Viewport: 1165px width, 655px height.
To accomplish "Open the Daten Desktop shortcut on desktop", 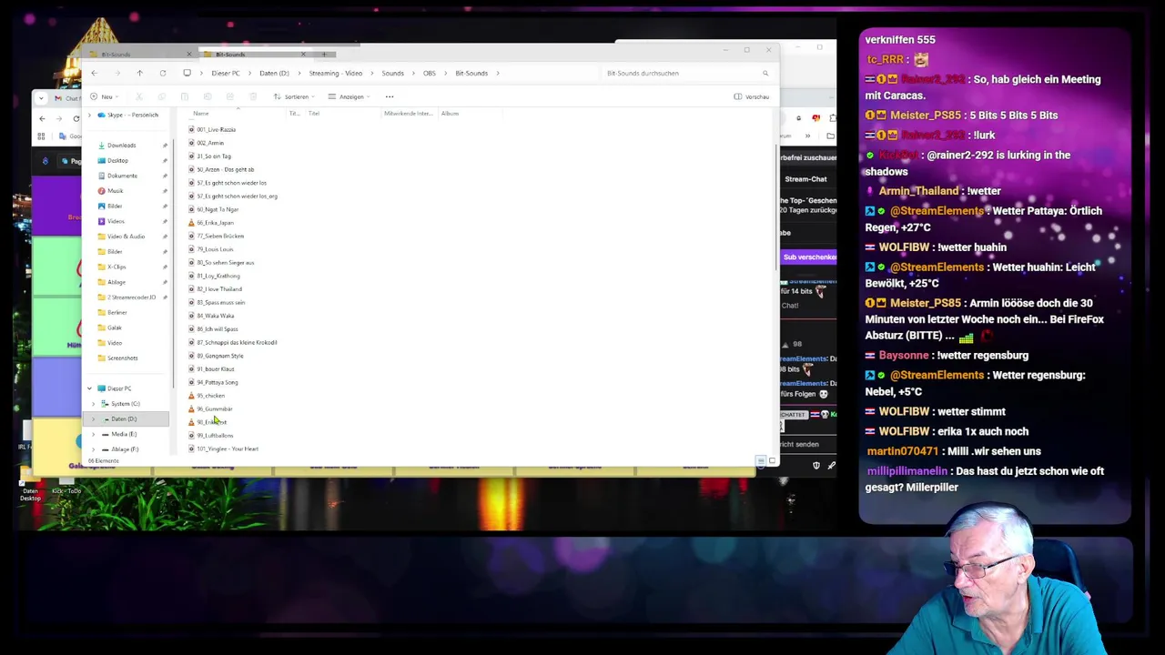I will [x=30, y=488].
